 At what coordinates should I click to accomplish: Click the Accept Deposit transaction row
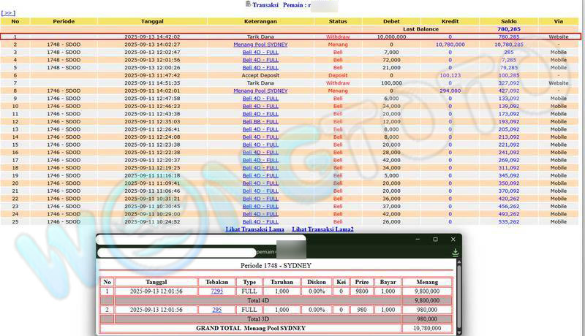click(x=260, y=75)
